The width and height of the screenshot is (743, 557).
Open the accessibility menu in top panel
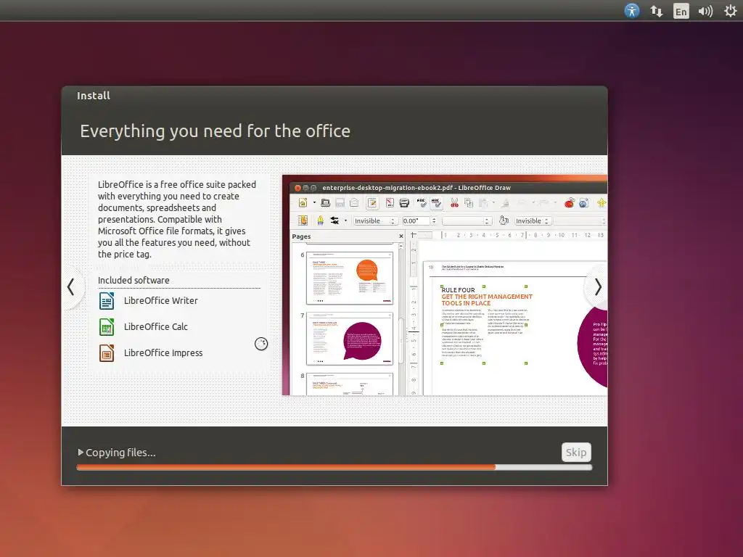click(x=632, y=10)
